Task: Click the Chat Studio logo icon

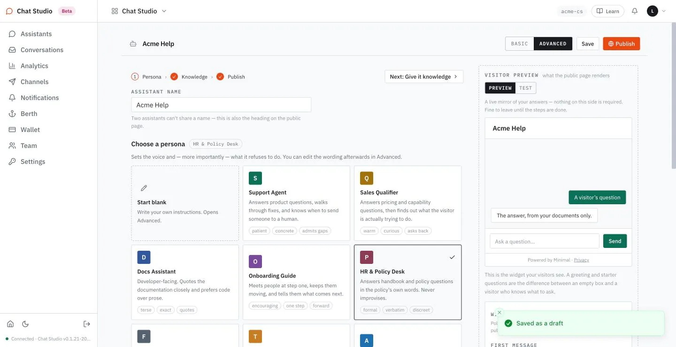Action: pyautogui.click(x=9, y=11)
